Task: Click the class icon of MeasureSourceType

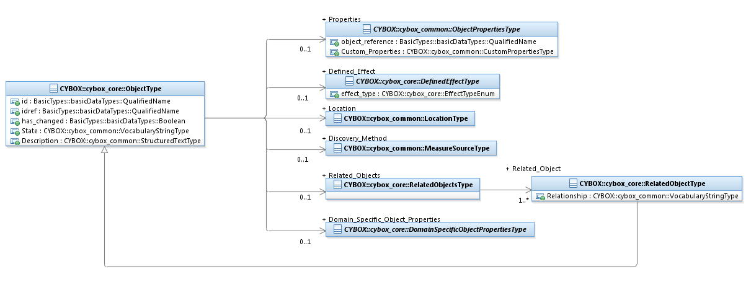Action: click(337, 148)
